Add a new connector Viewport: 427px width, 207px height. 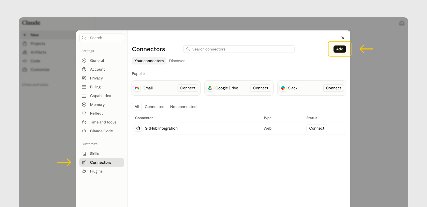click(340, 49)
